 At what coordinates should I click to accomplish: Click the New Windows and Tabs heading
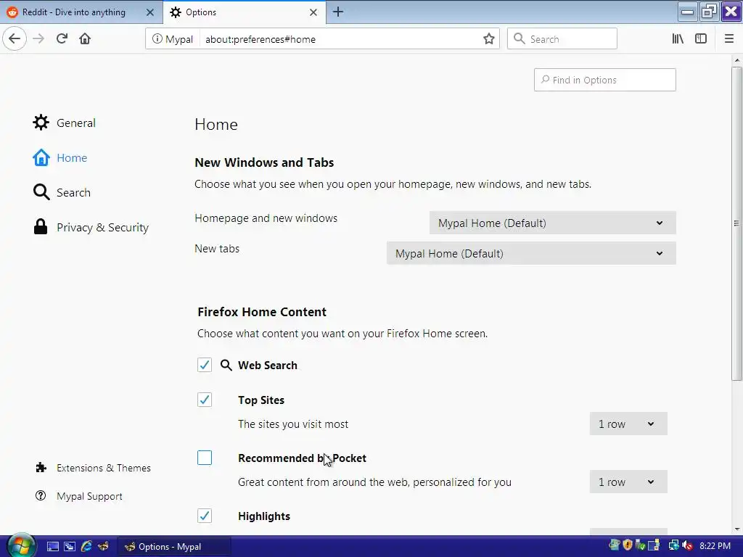(264, 162)
